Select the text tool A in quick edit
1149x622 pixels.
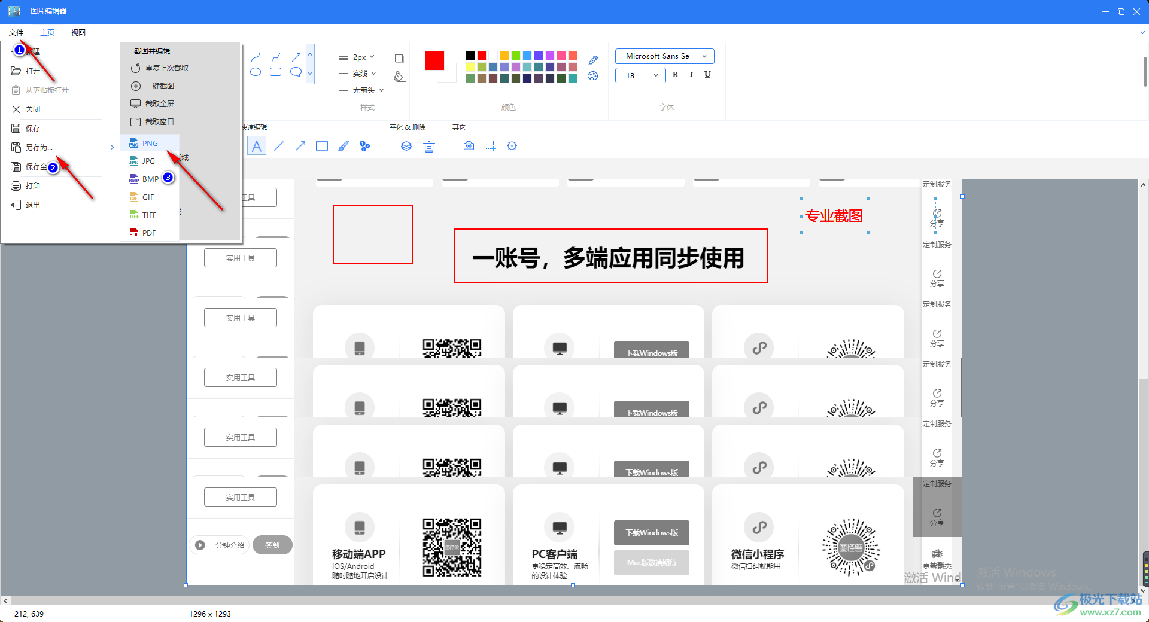coord(257,146)
